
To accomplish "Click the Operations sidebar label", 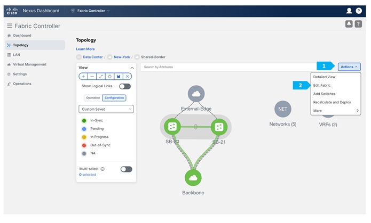I will tap(22, 84).
